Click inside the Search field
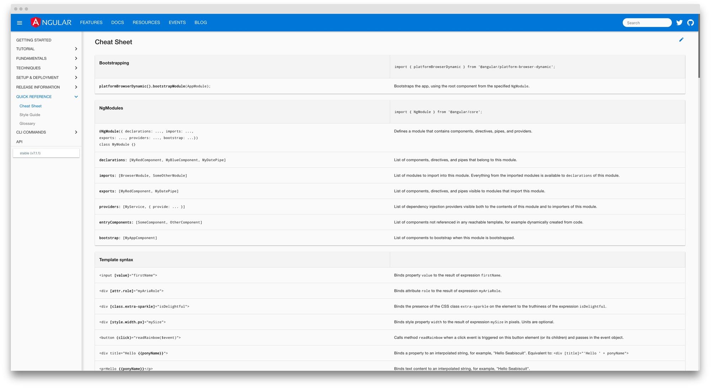Viewport: 711px width, 390px height. click(x=647, y=22)
